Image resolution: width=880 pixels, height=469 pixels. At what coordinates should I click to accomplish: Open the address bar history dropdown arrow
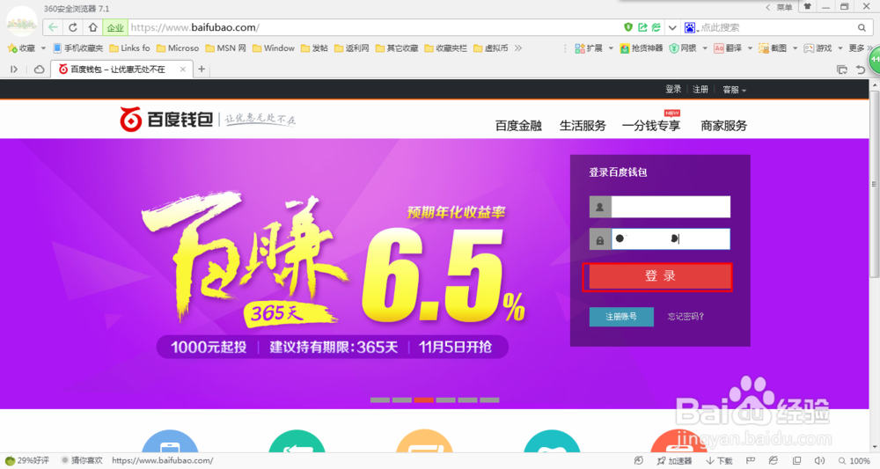pyautogui.click(x=672, y=27)
